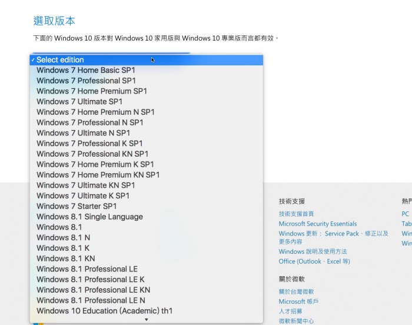Open 技術支援首頁 link
Viewport: 412px width, 325px height.
click(x=296, y=214)
